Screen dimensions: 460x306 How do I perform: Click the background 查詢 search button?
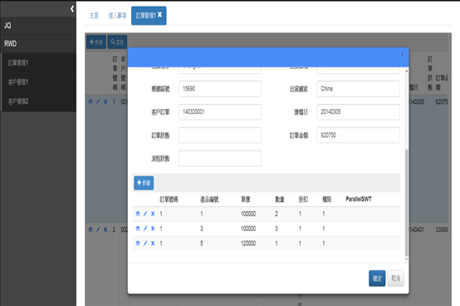(x=117, y=42)
